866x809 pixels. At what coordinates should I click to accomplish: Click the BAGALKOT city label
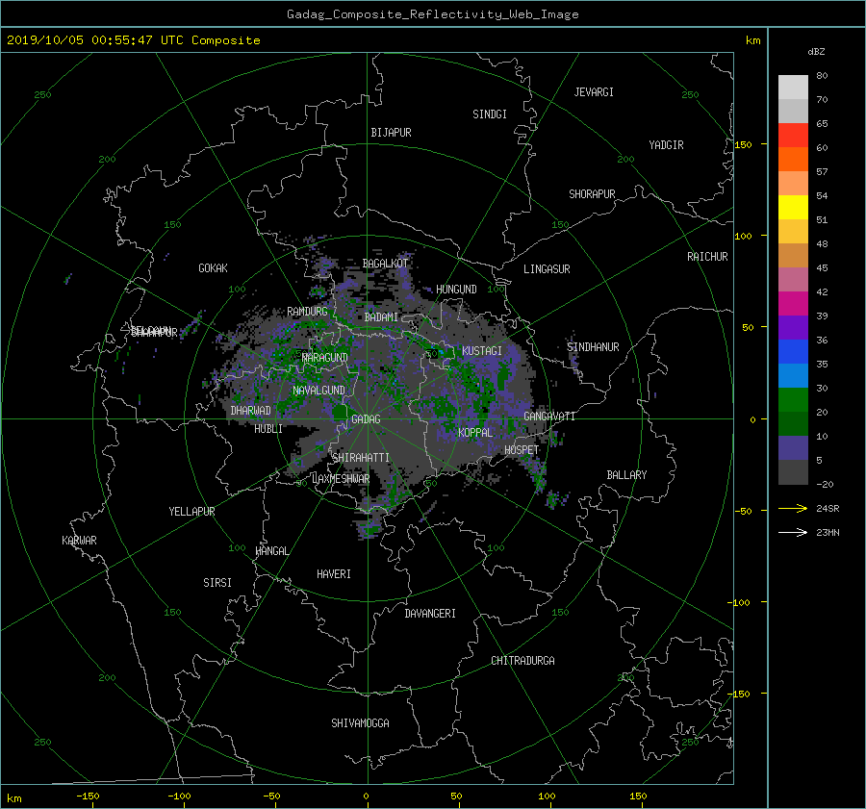385,264
